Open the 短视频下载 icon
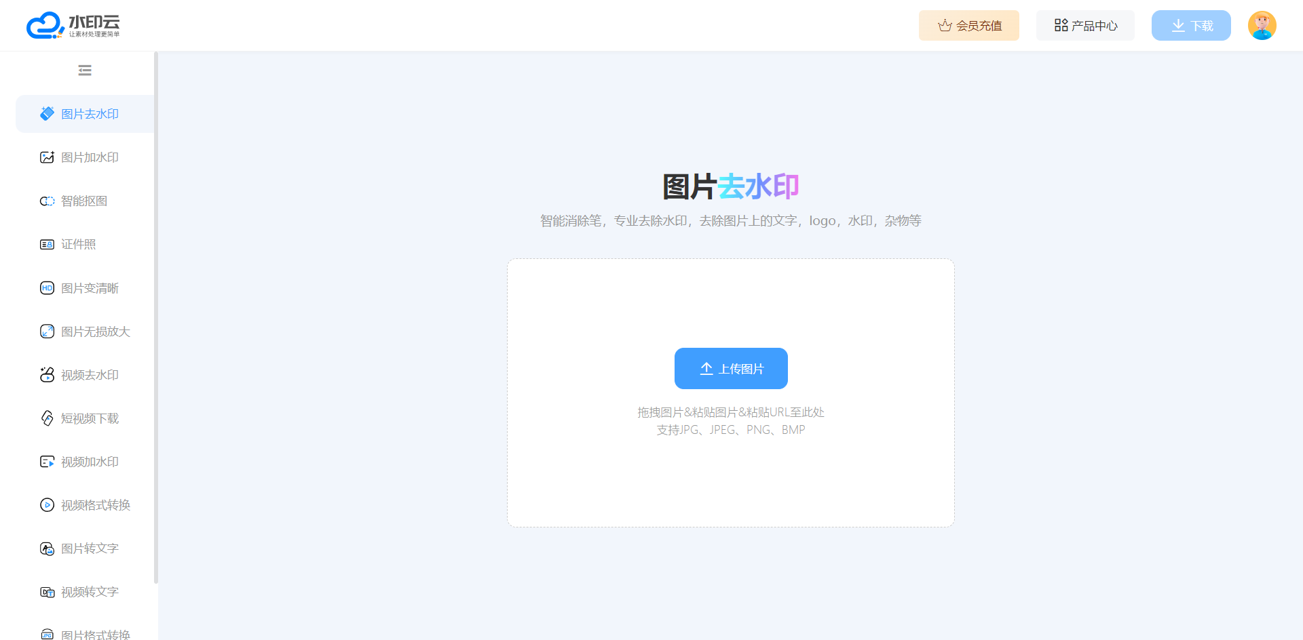The width and height of the screenshot is (1303, 640). click(47, 418)
